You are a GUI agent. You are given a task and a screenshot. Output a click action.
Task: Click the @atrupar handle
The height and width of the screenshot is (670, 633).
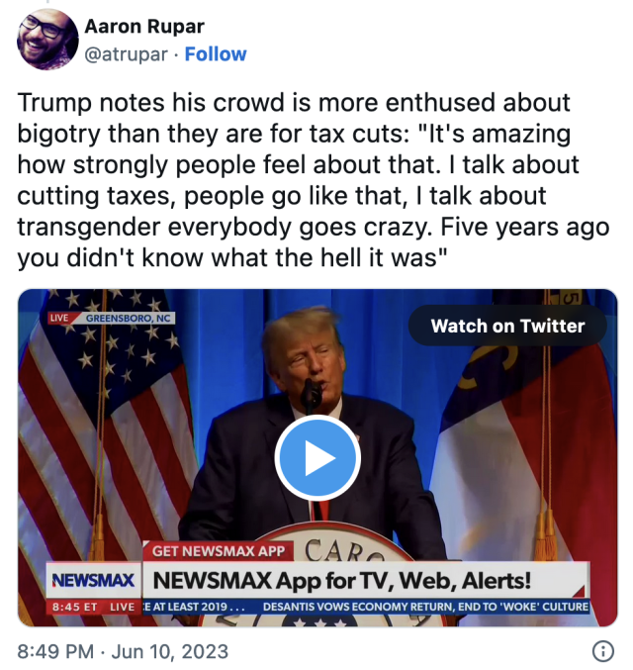pos(126,54)
